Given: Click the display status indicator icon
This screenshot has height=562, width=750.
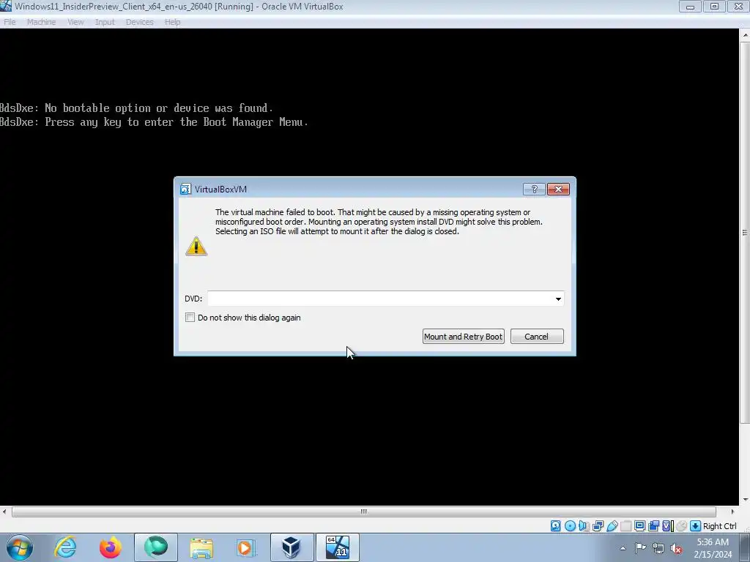Looking at the screenshot, I should pyautogui.click(x=639, y=525).
